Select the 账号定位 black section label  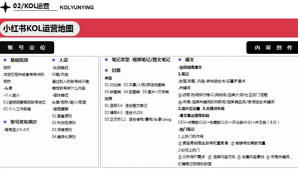tap(27, 48)
